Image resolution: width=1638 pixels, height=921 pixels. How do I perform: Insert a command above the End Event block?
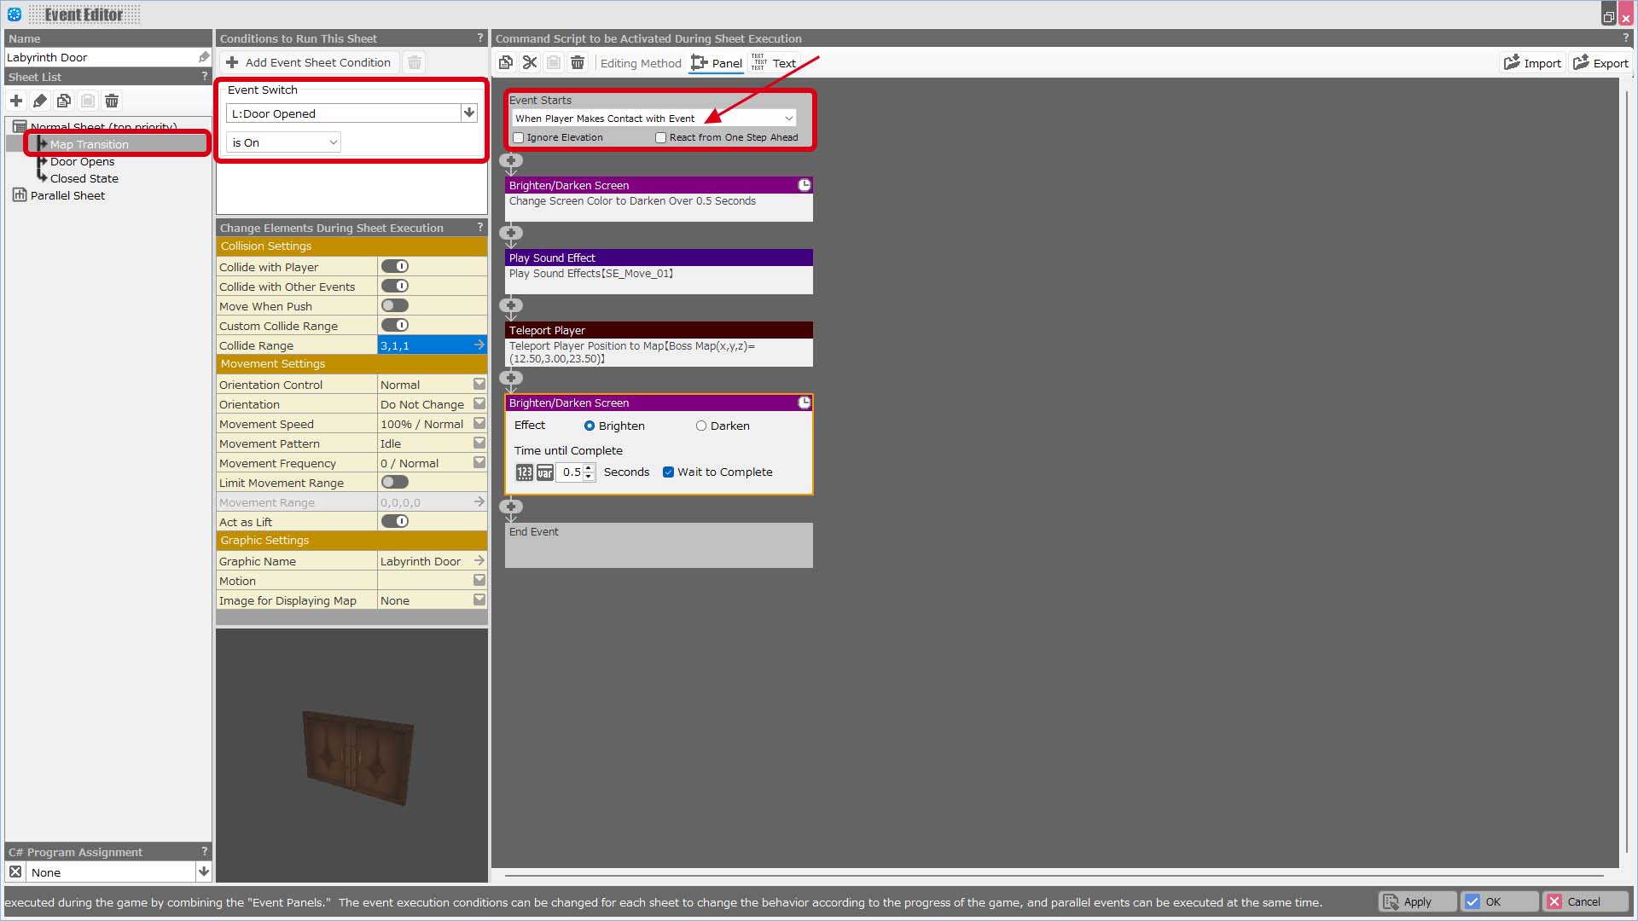[x=511, y=507]
